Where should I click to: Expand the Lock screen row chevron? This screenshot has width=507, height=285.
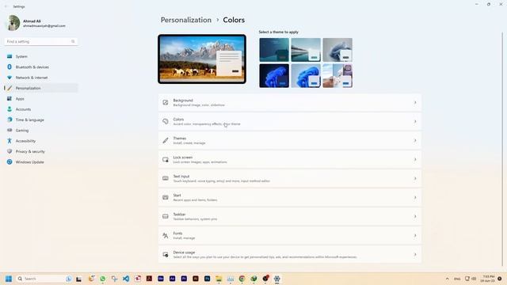[x=415, y=160]
